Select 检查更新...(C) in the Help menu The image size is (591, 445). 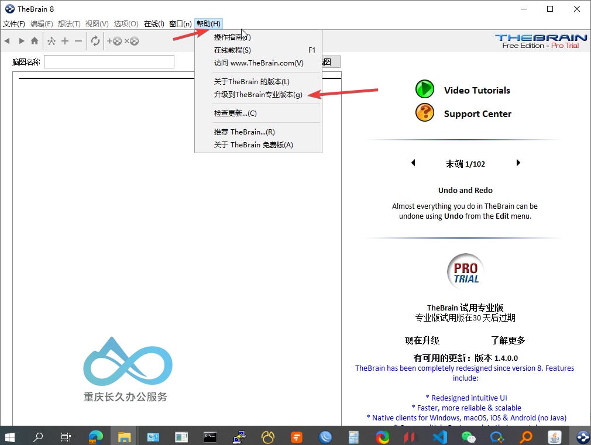coord(258,113)
